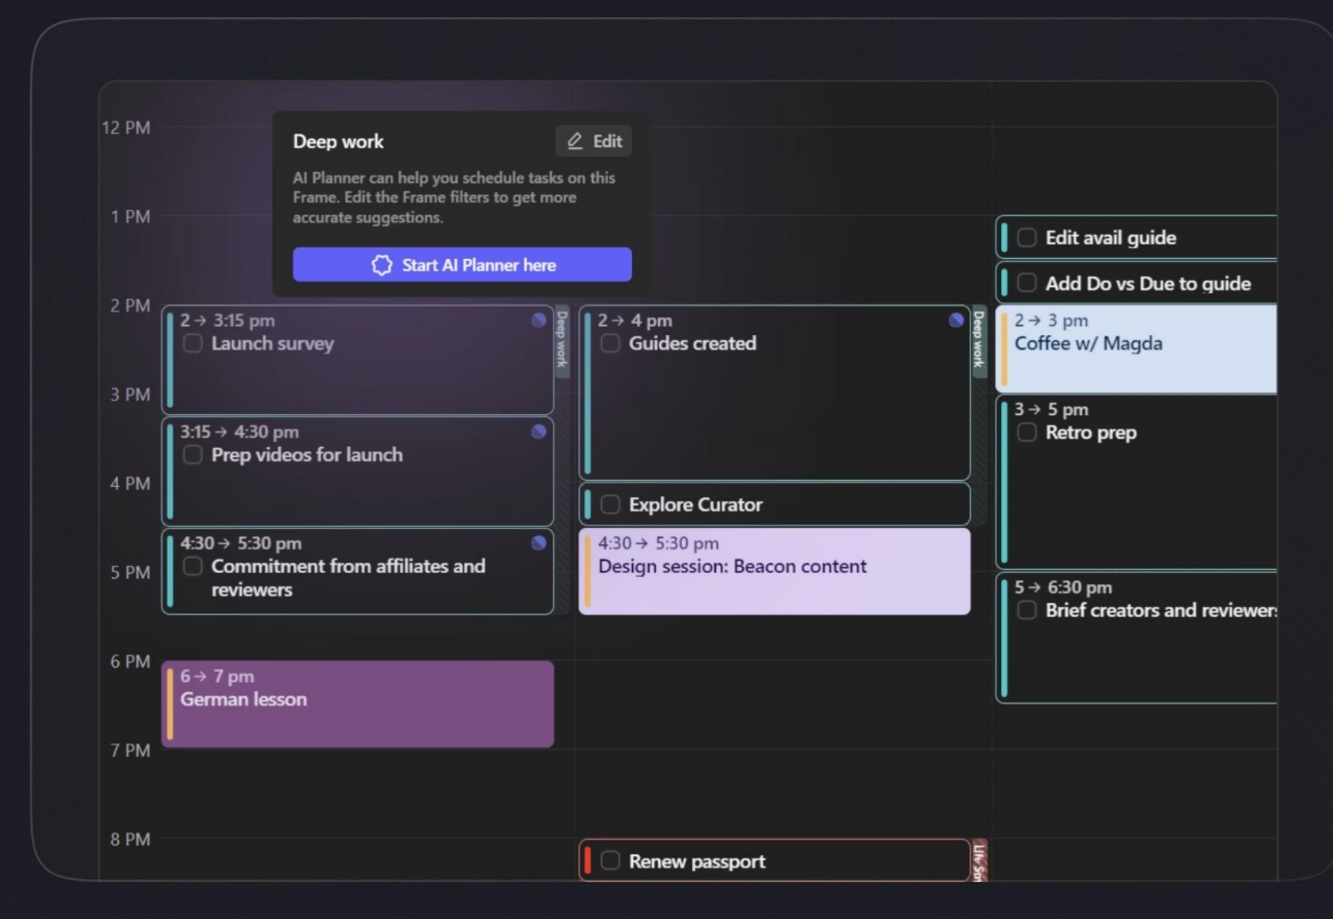Click striped frame icon on Prep videos
Screen dimensions: 1333x919
pyautogui.click(x=538, y=432)
